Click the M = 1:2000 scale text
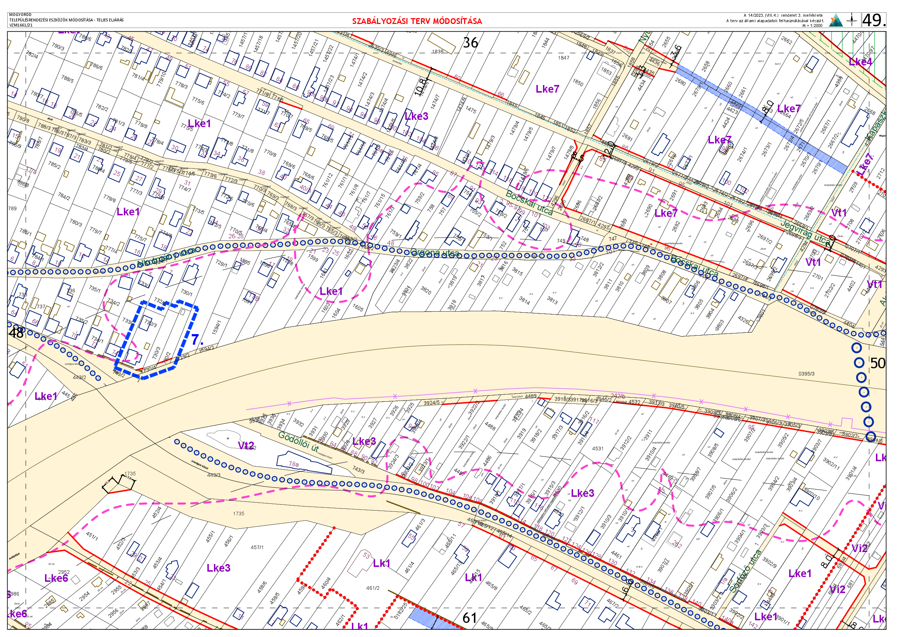Screen dimensions: 901x637 click(x=812, y=25)
